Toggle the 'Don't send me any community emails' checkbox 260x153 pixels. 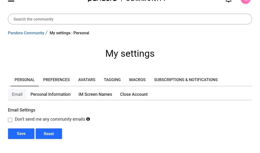pyautogui.click(x=10, y=120)
